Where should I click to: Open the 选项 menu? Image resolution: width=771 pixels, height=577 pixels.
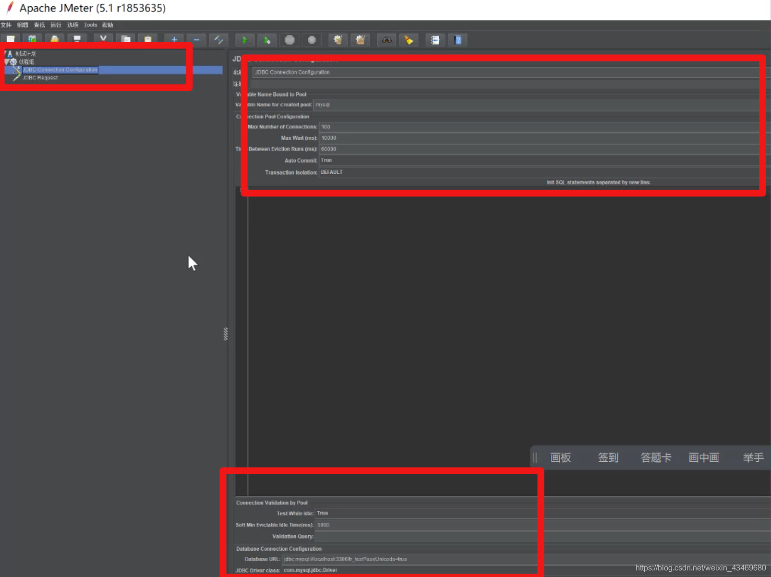73,25
